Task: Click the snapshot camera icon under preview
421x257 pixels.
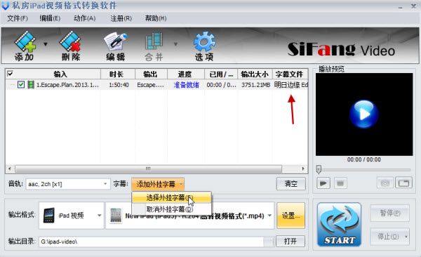Action: (385, 183)
